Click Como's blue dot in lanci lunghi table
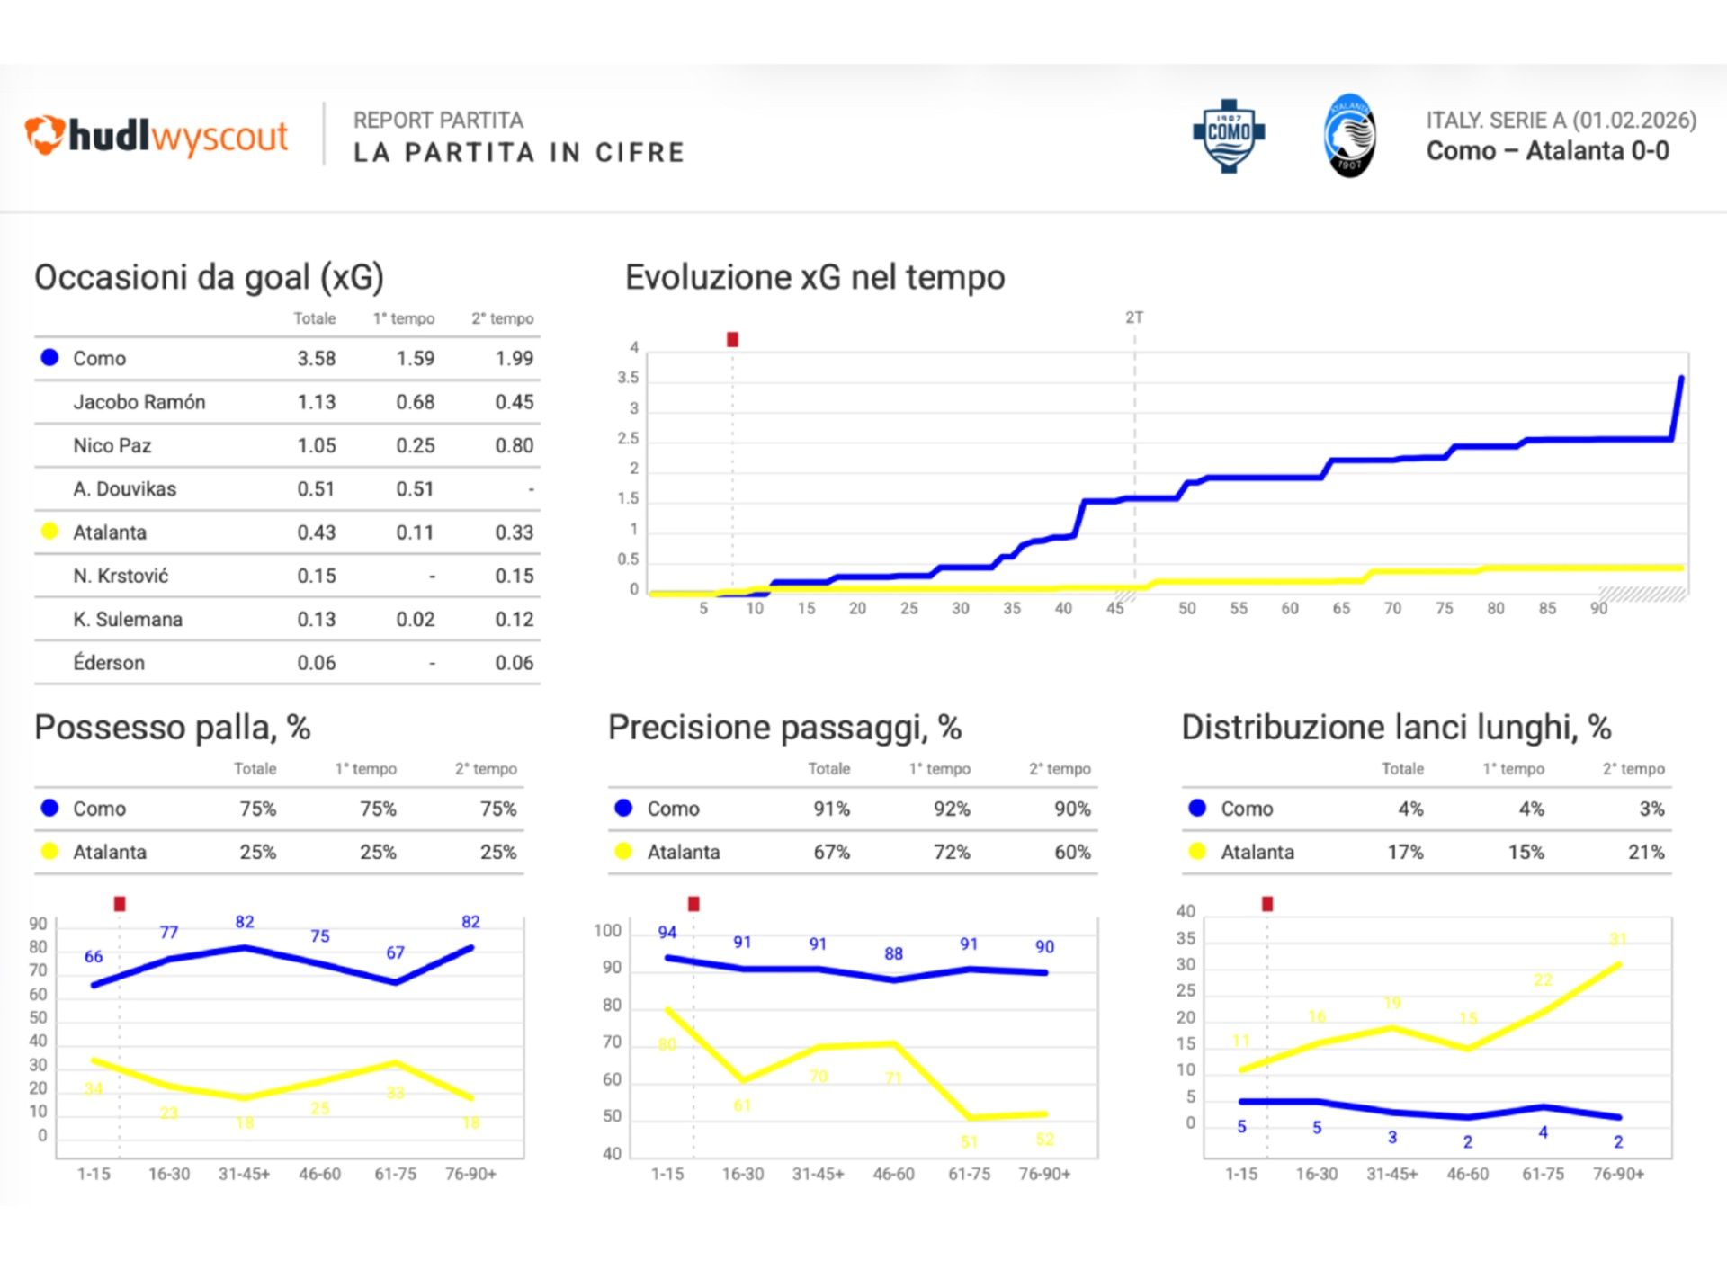Viewport: 1727px width, 1270px height. [1197, 808]
